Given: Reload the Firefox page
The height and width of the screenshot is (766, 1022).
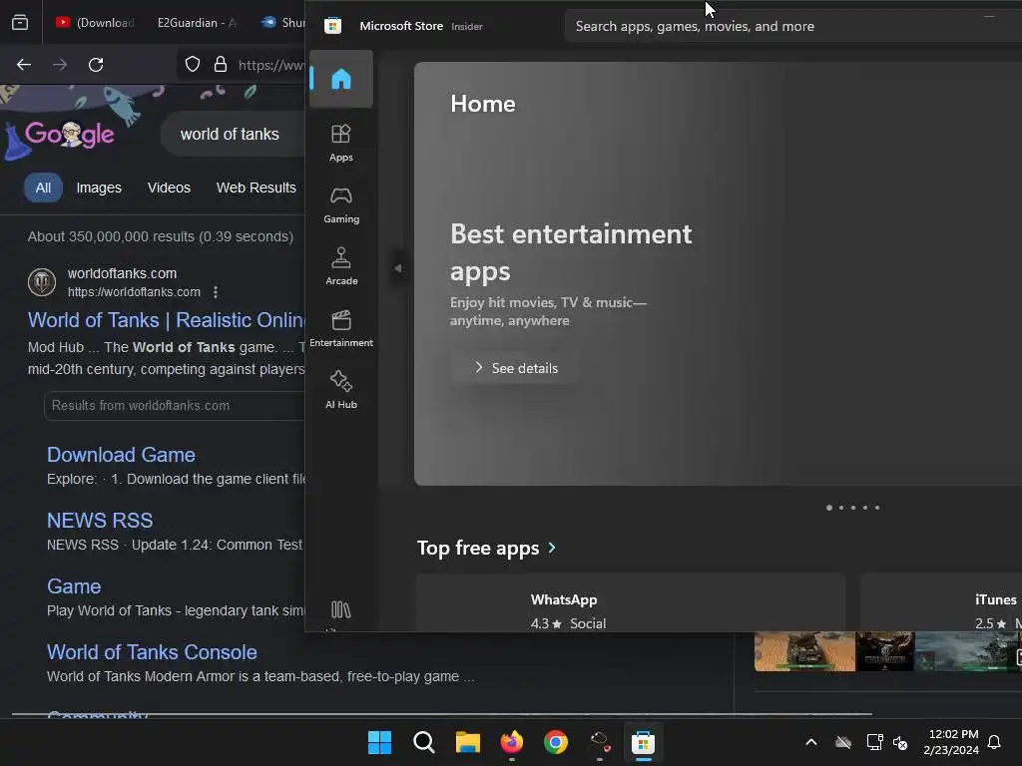Looking at the screenshot, I should point(96,65).
